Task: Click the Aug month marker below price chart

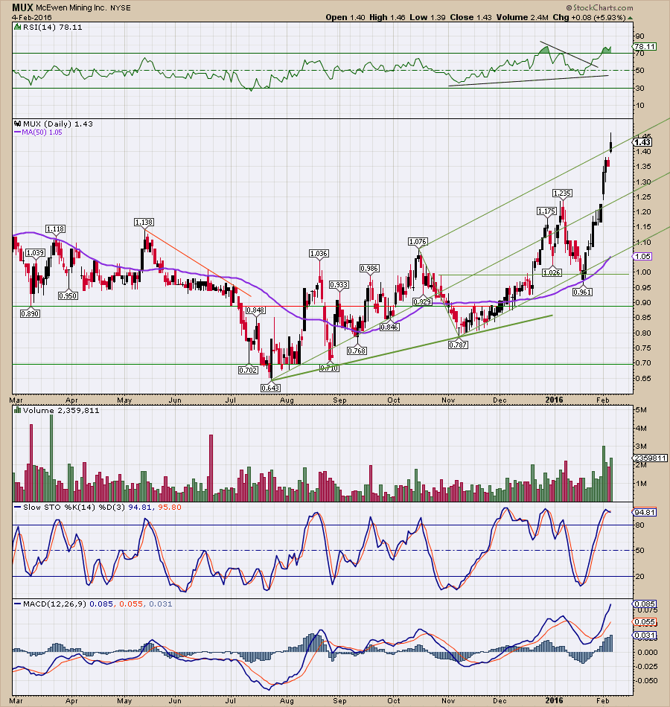Action: pyautogui.click(x=287, y=400)
